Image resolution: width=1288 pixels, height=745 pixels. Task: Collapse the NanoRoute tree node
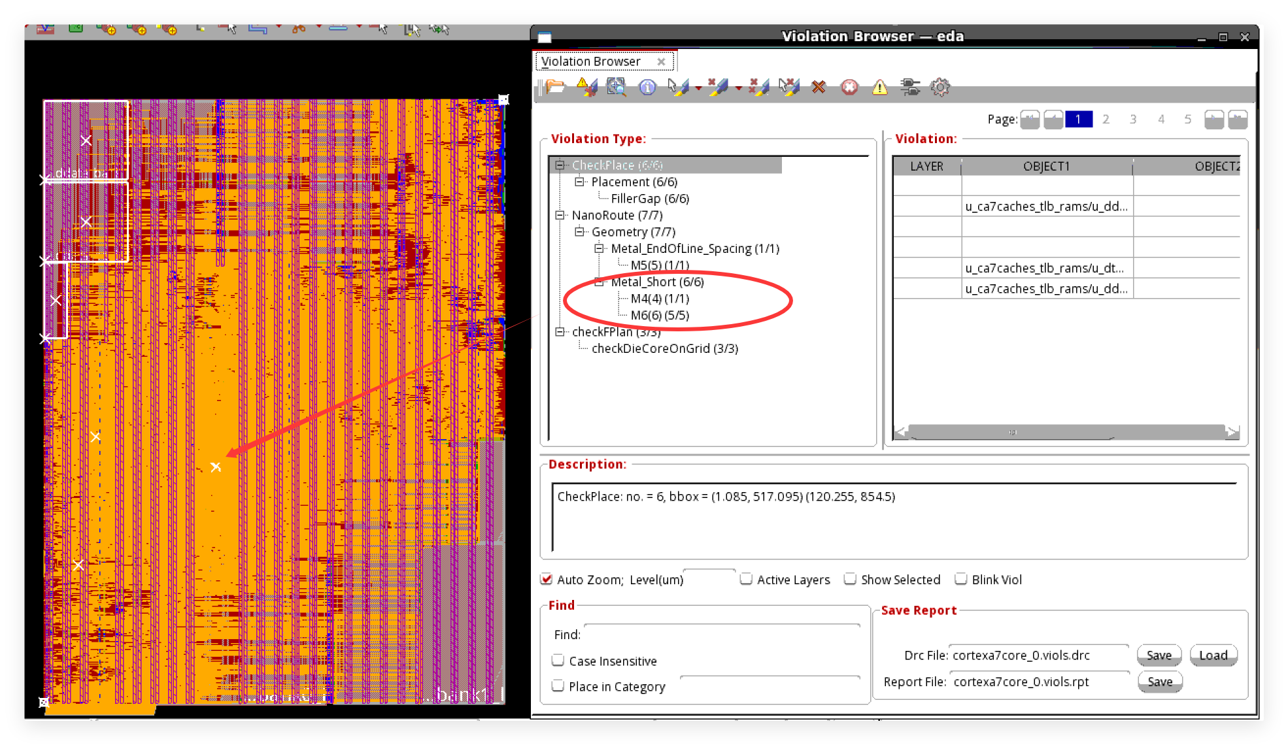click(x=560, y=215)
